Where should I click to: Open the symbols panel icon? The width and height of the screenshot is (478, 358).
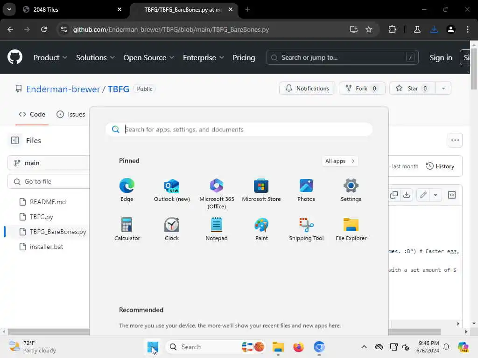click(452, 195)
